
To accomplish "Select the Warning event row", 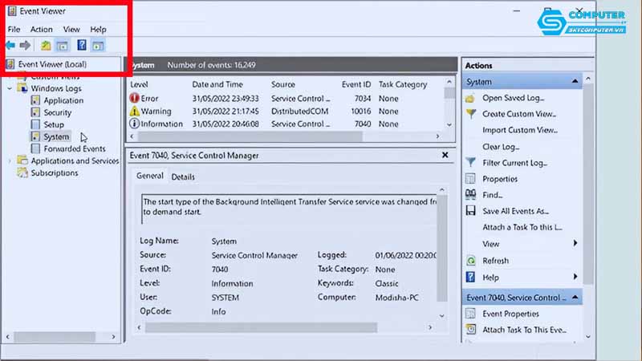I will pos(156,112).
